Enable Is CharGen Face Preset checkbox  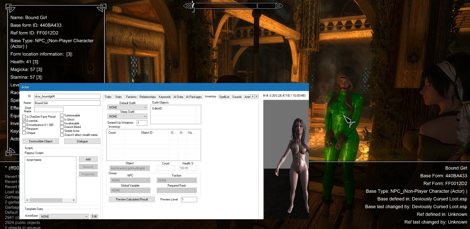(24, 117)
